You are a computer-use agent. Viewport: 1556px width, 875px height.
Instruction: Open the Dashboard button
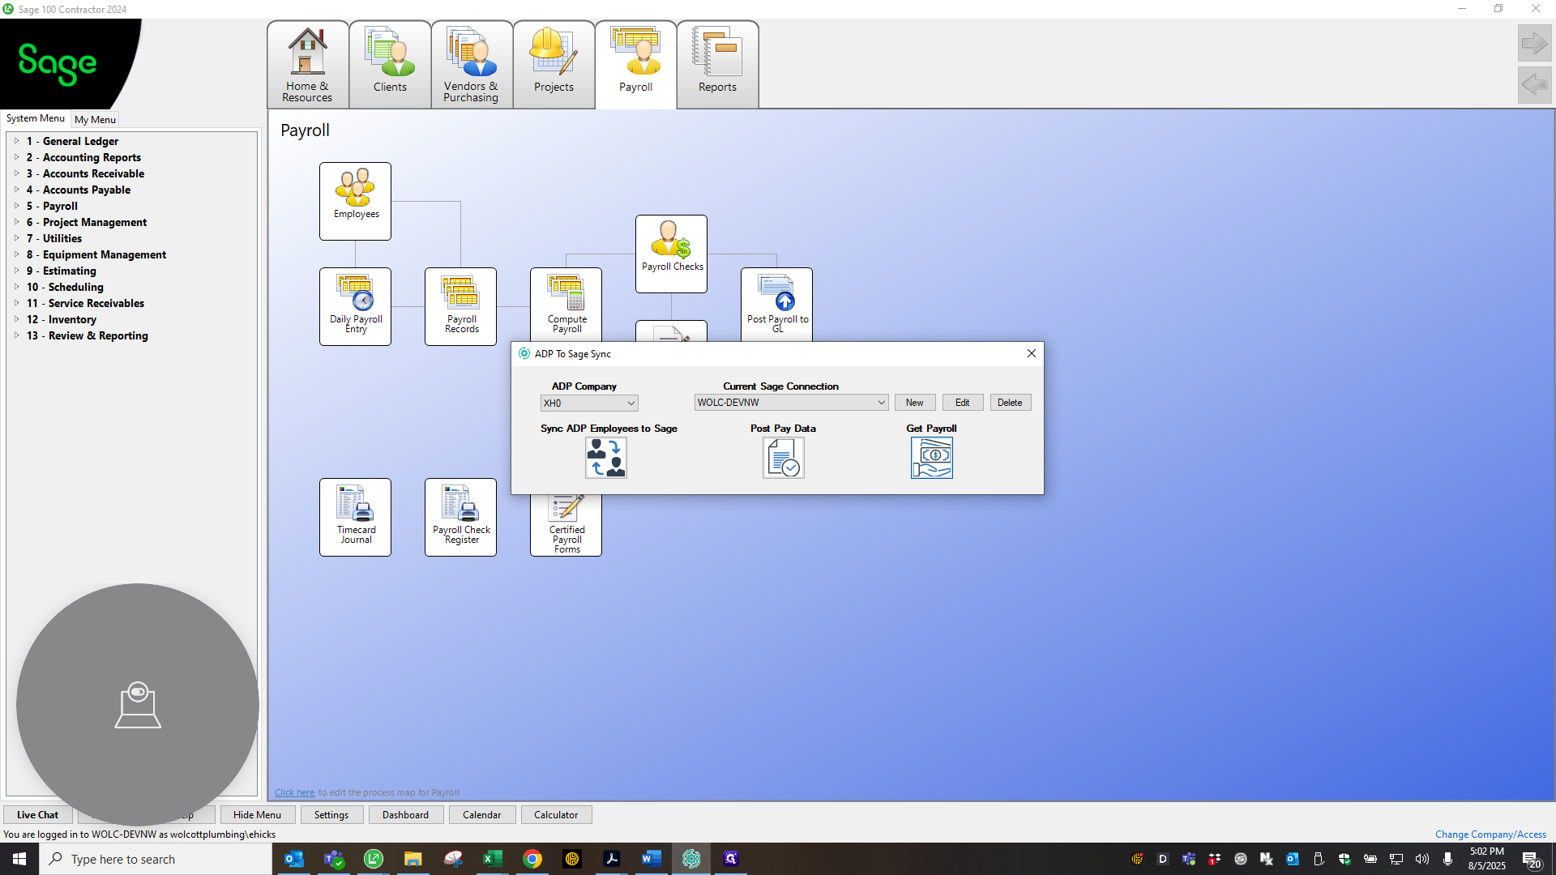[405, 815]
